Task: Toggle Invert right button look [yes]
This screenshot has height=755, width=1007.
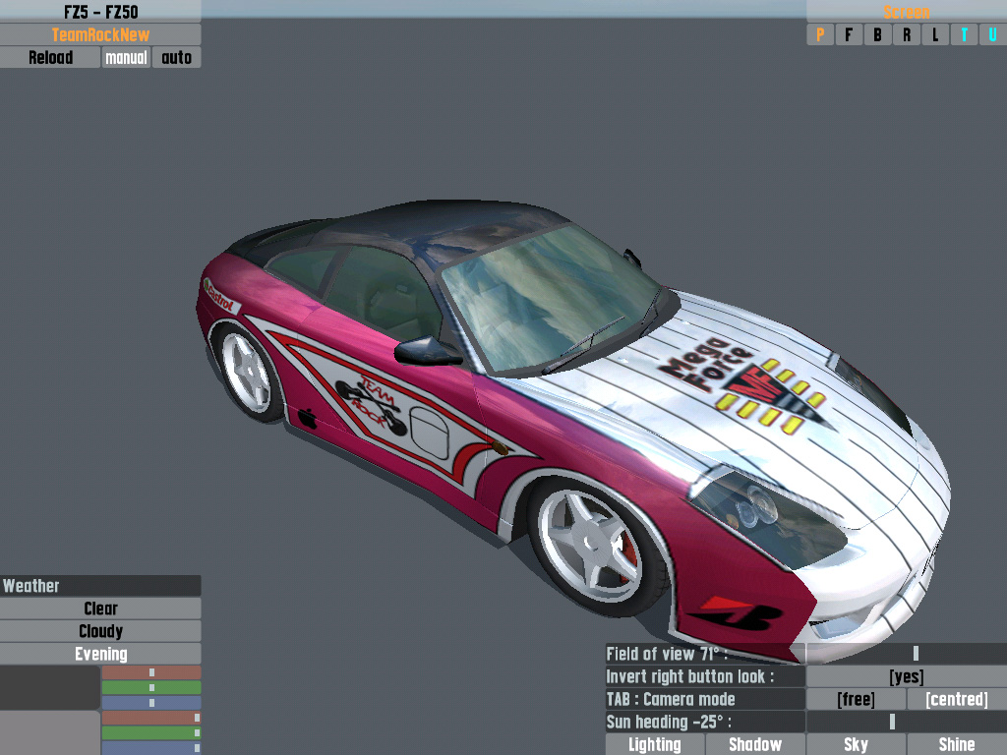Action: point(906,676)
